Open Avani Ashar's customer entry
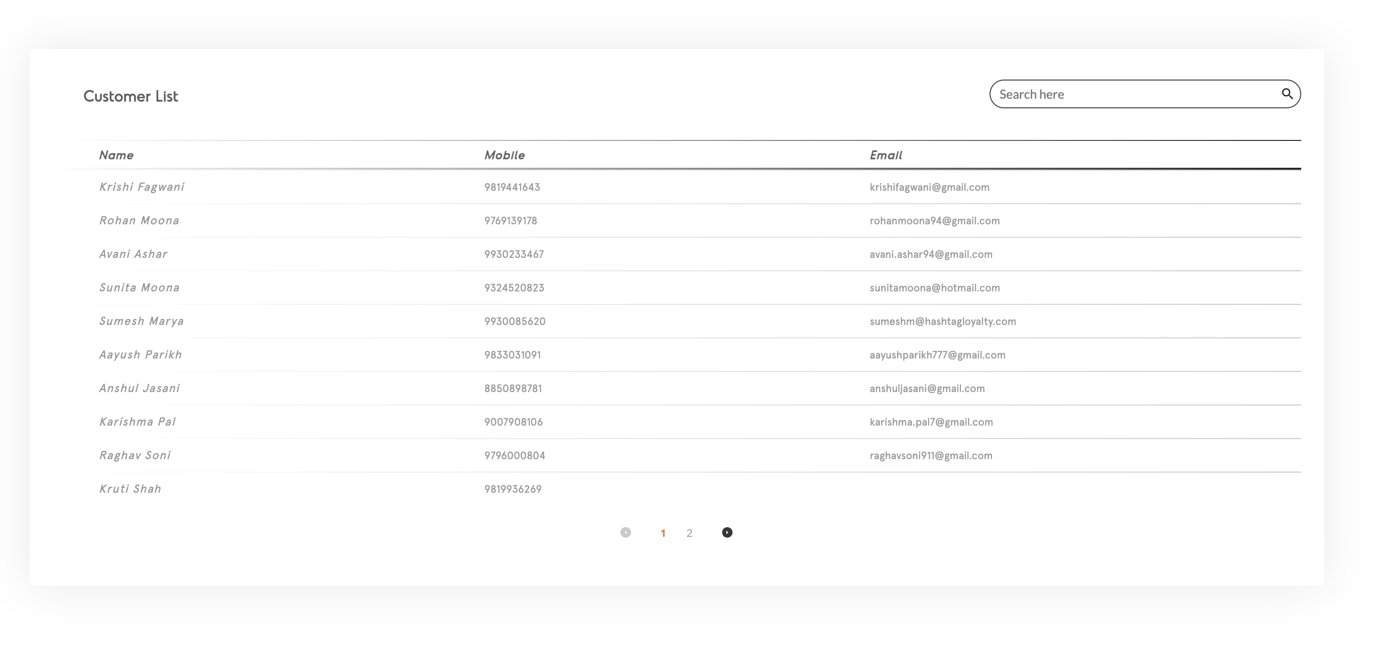1376x671 pixels. (x=133, y=254)
